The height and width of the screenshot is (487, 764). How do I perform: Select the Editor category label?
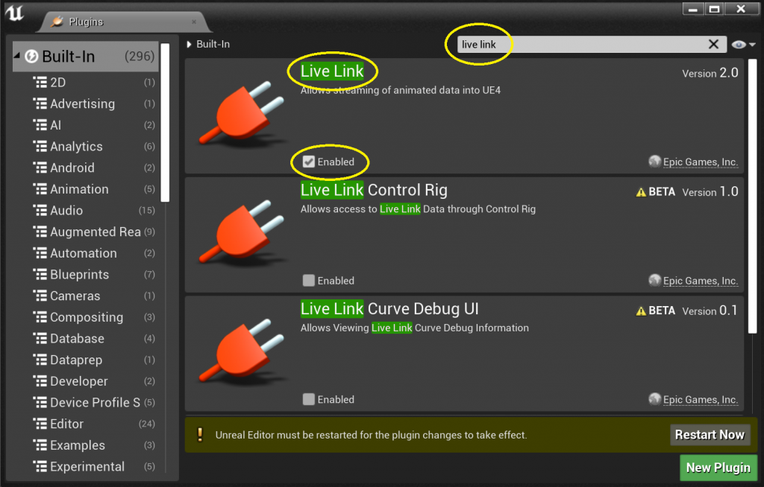click(66, 424)
